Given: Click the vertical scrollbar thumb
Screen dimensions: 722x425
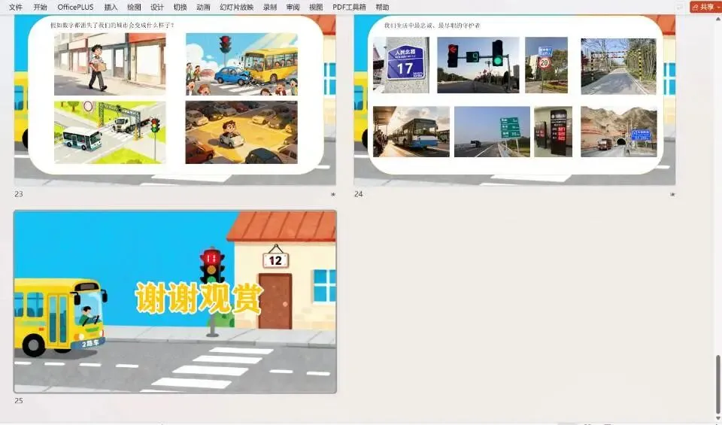Looking at the screenshot, I should click(x=717, y=384).
